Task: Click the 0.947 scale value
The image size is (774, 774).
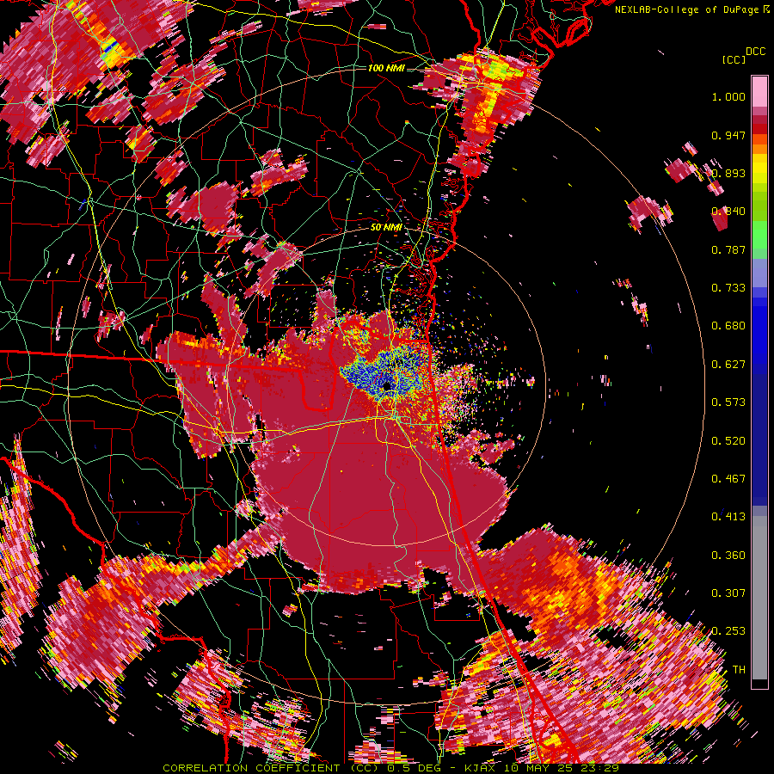Action: (x=728, y=135)
